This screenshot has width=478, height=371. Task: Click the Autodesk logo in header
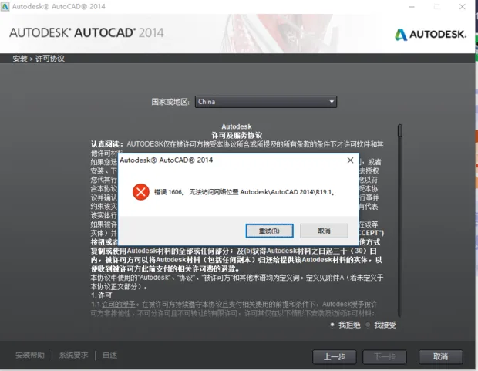431,35
